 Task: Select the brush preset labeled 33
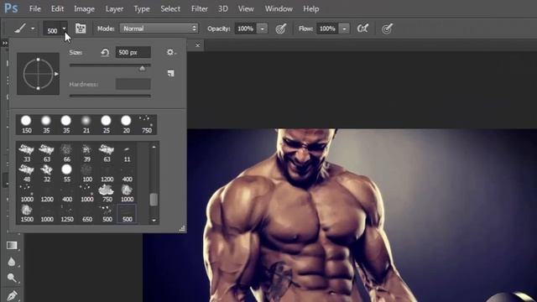(27, 153)
